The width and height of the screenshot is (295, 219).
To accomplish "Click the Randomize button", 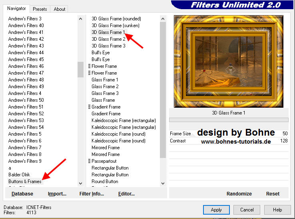I will tap(239, 193).
